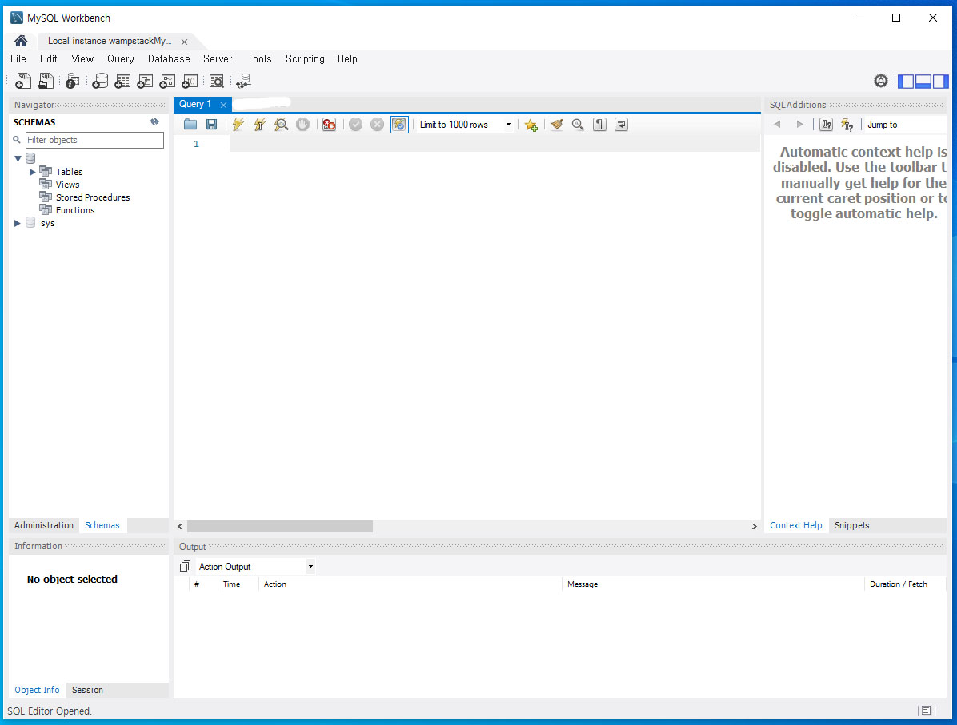Click the Filter objects search field
Viewport: 957px width, 725px height.
coord(94,140)
